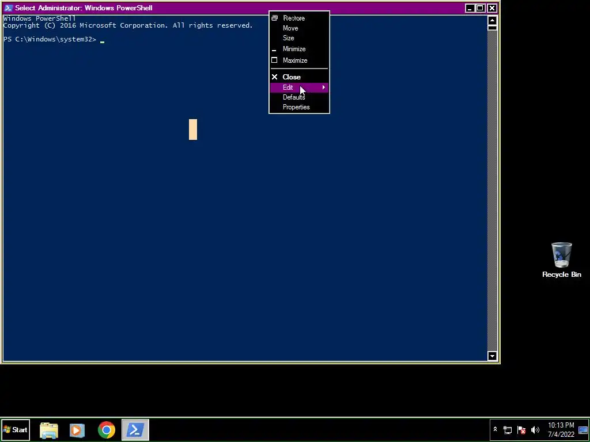
Task: Open Google Chrome from the taskbar
Action: pyautogui.click(x=107, y=430)
